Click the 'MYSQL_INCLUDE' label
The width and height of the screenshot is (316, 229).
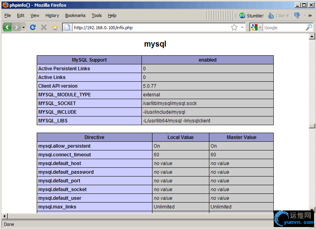(x=57, y=112)
